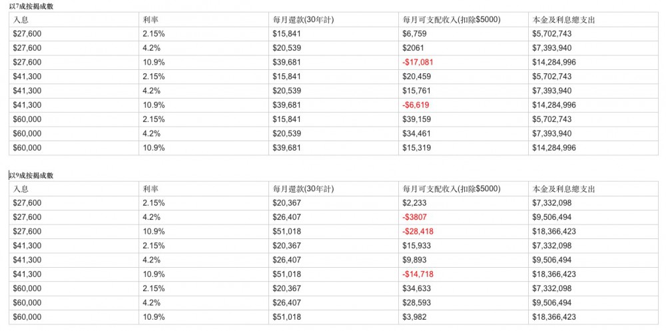This screenshot has height=331, width=666.
Task: Select the $28,593 cell
Action: coord(416,303)
